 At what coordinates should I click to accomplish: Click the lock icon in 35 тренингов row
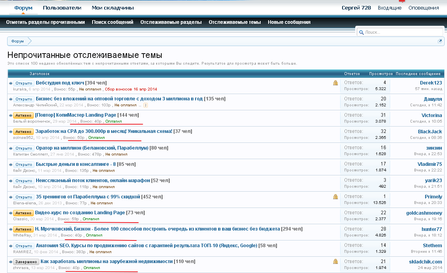coord(335,197)
